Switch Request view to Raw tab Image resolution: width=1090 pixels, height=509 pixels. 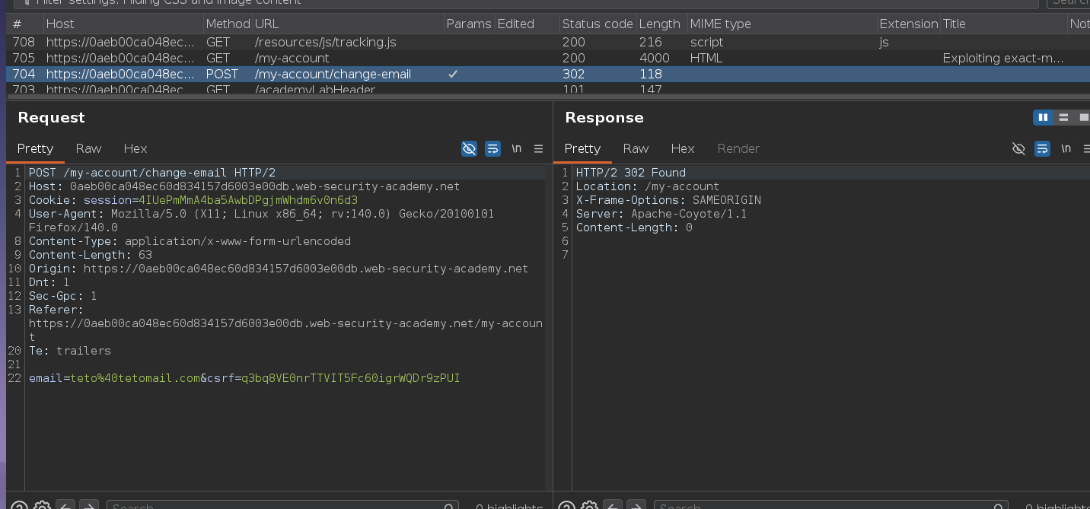88,148
